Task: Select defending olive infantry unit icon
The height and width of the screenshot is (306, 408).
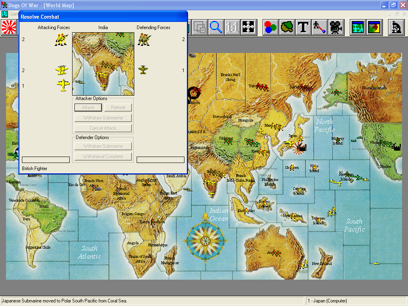Action: (x=144, y=39)
